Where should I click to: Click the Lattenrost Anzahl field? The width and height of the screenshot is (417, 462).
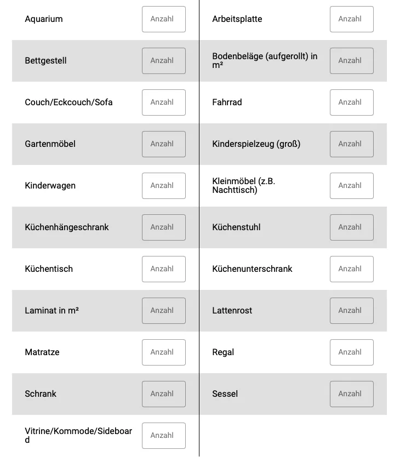tap(352, 311)
